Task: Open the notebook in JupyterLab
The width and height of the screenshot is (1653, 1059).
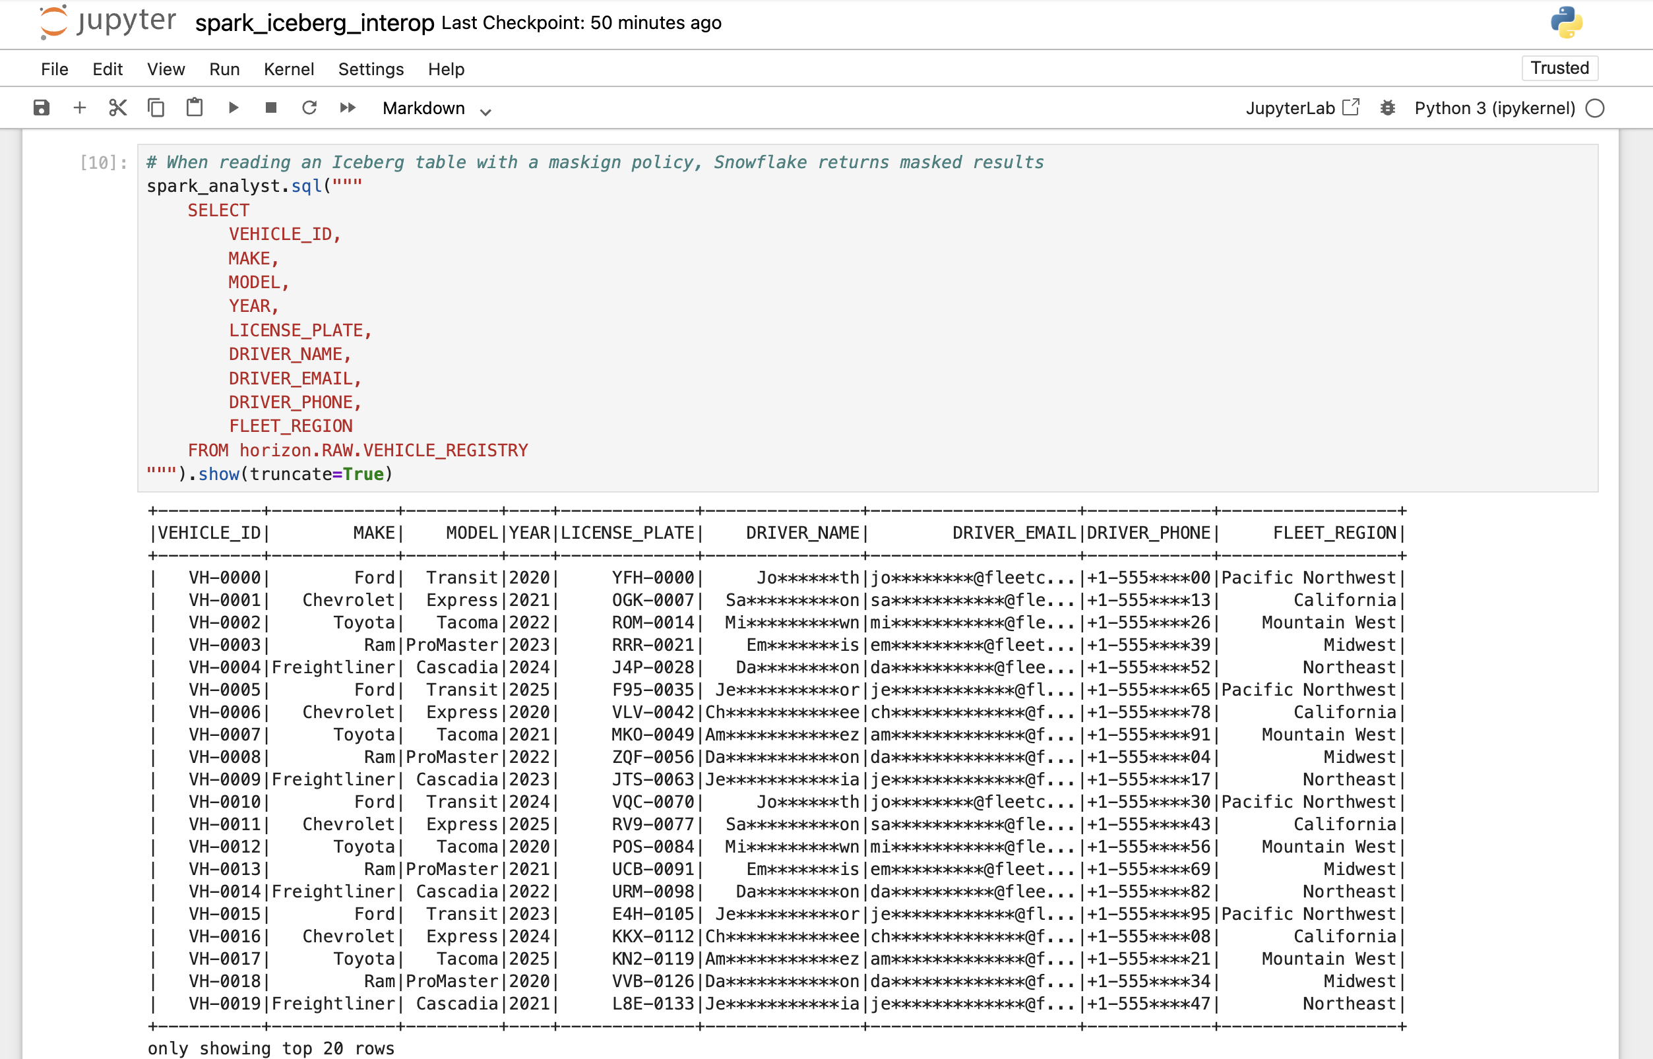Action: click(1302, 108)
